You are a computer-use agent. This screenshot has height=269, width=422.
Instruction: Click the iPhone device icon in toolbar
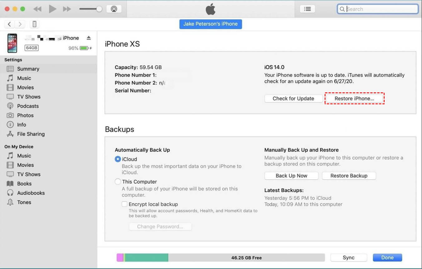[x=35, y=24]
